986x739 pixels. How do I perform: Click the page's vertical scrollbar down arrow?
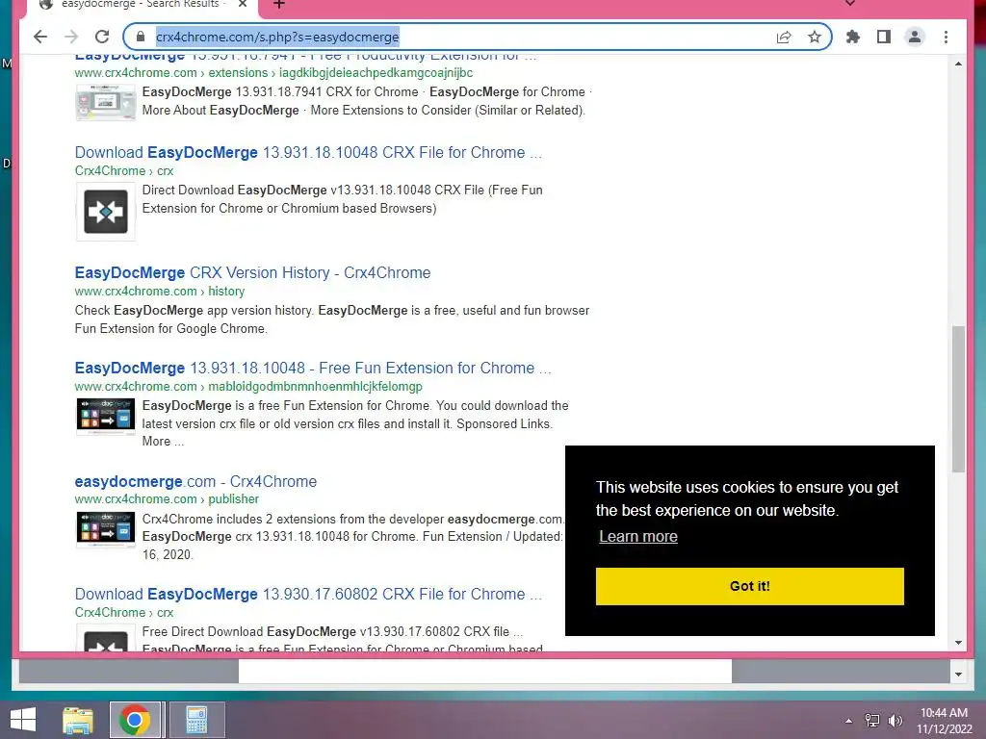[x=958, y=642]
